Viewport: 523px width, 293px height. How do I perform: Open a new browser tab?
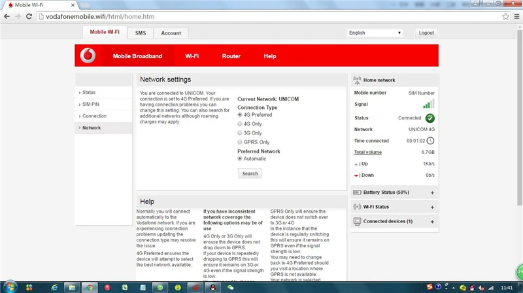(x=85, y=5)
